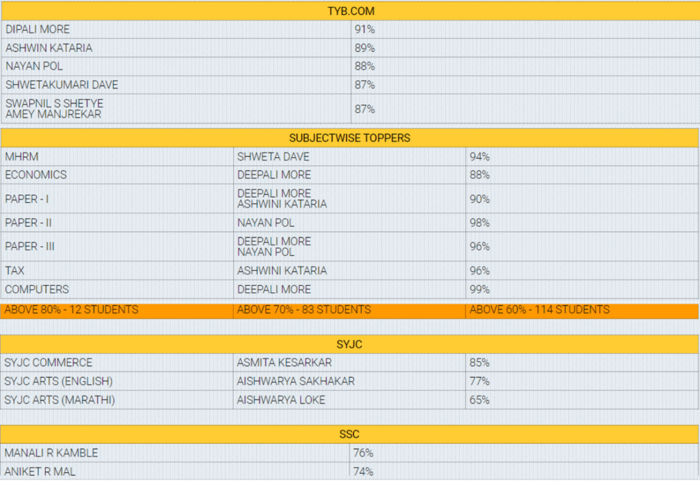The height and width of the screenshot is (481, 700).
Task: Click the SUBJECTWISE TOPPERS header bar
Action: (x=349, y=138)
